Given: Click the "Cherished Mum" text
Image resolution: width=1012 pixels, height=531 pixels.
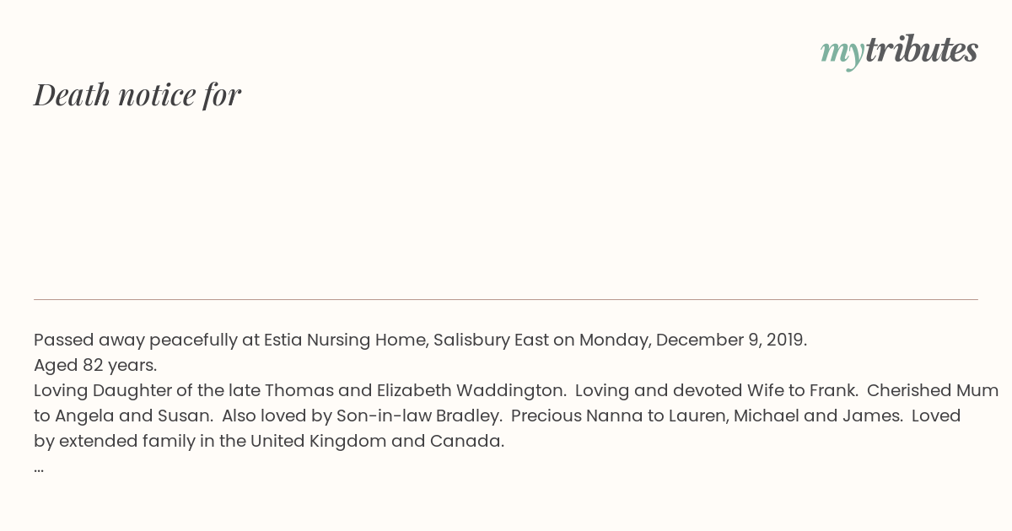Looking at the screenshot, I should click(x=933, y=390).
